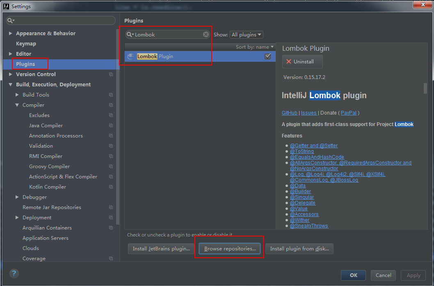The image size is (434, 286).
Task: Open the GitHub link in plugin description
Action: coord(289,113)
